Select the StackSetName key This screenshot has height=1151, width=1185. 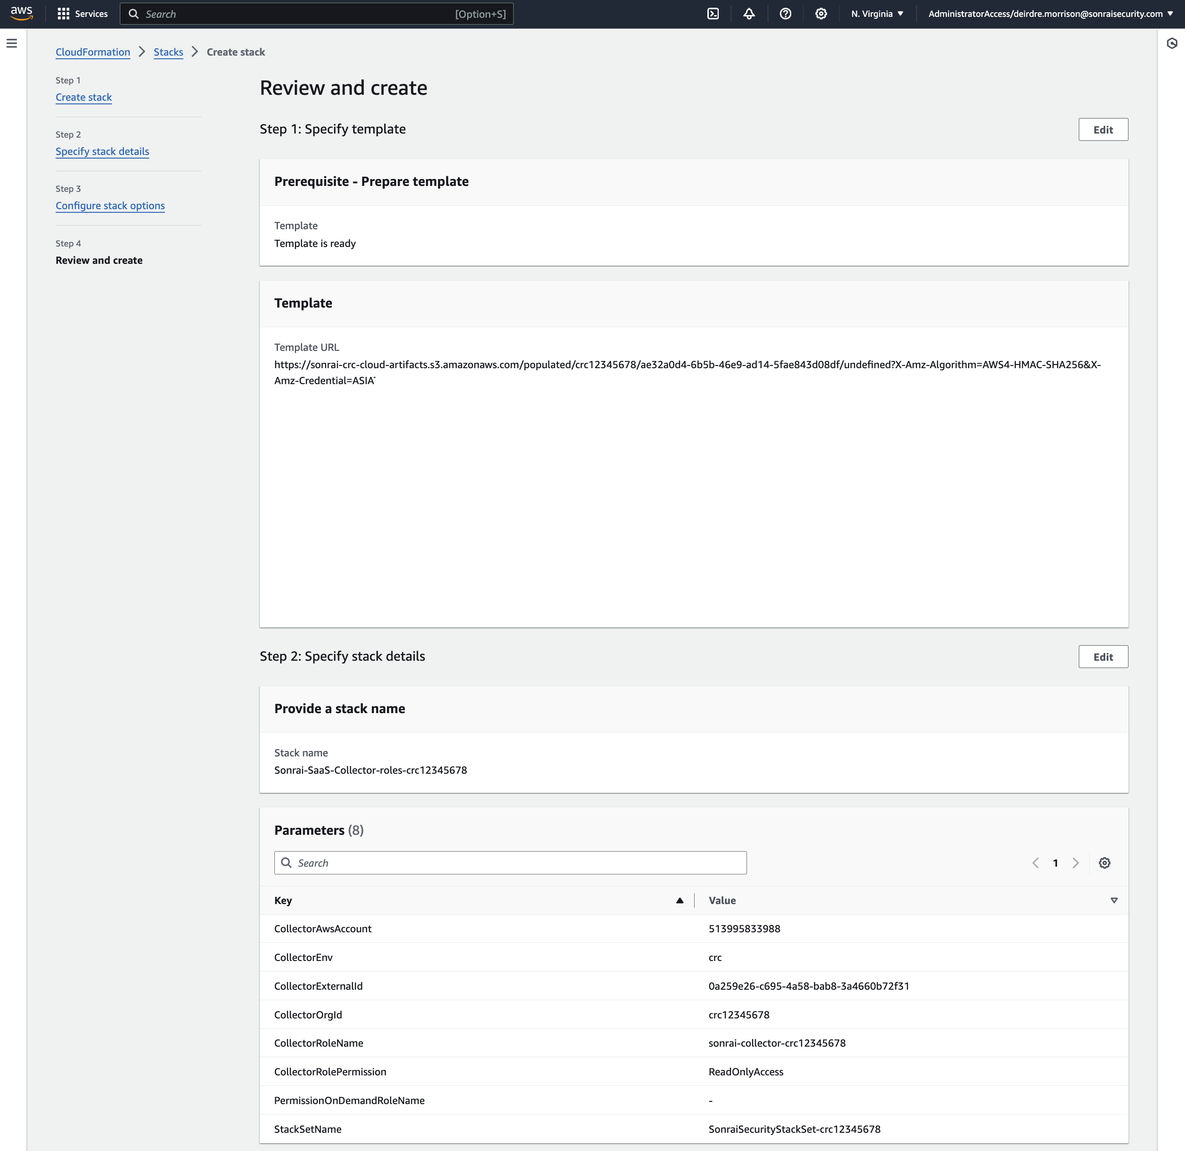[x=308, y=1129]
